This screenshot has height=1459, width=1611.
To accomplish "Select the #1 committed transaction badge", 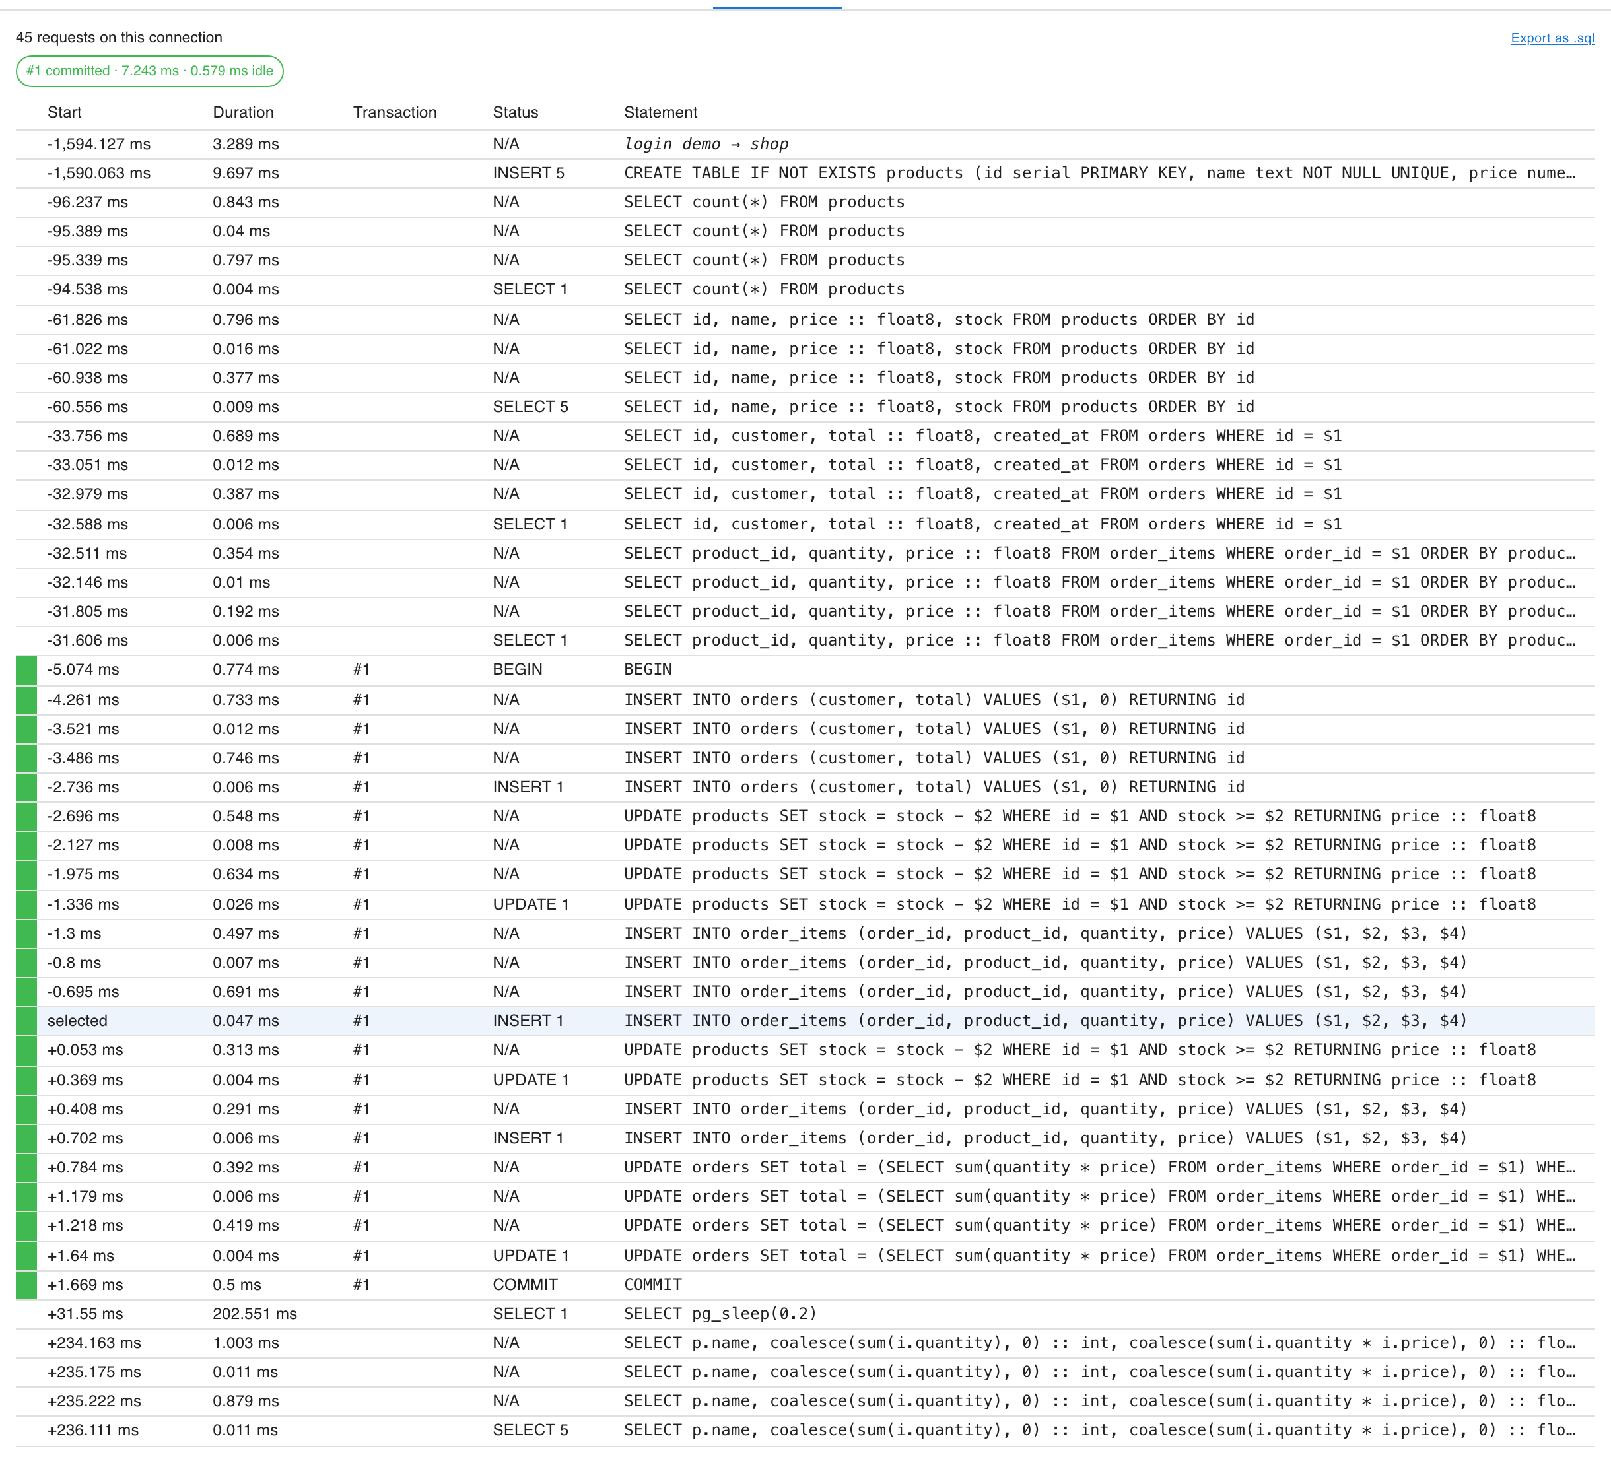I will [x=149, y=71].
